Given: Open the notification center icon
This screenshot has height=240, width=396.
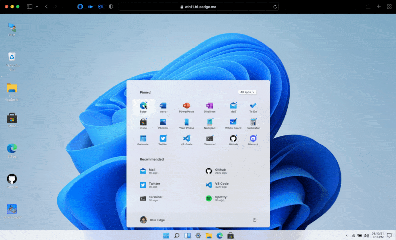Looking at the screenshot, I should [x=389, y=235].
